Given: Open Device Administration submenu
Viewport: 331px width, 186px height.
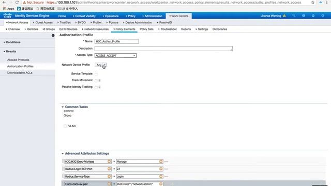Looking at the screenshot, I should point(138,22).
